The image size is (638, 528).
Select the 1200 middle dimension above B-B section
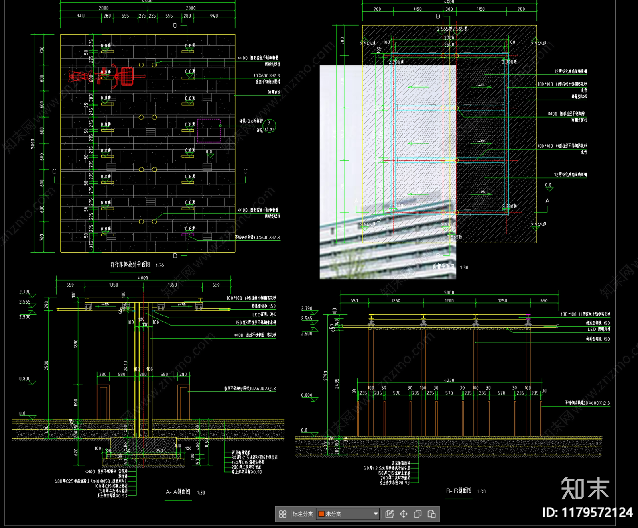449,301
